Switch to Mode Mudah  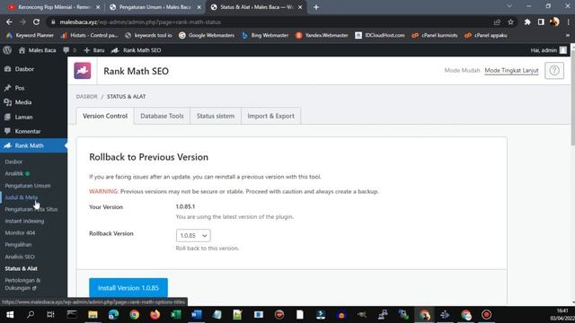point(462,70)
